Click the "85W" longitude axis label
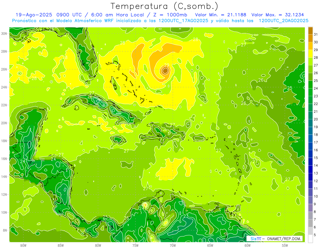Viewport: 323px width, 249px height. (61, 246)
